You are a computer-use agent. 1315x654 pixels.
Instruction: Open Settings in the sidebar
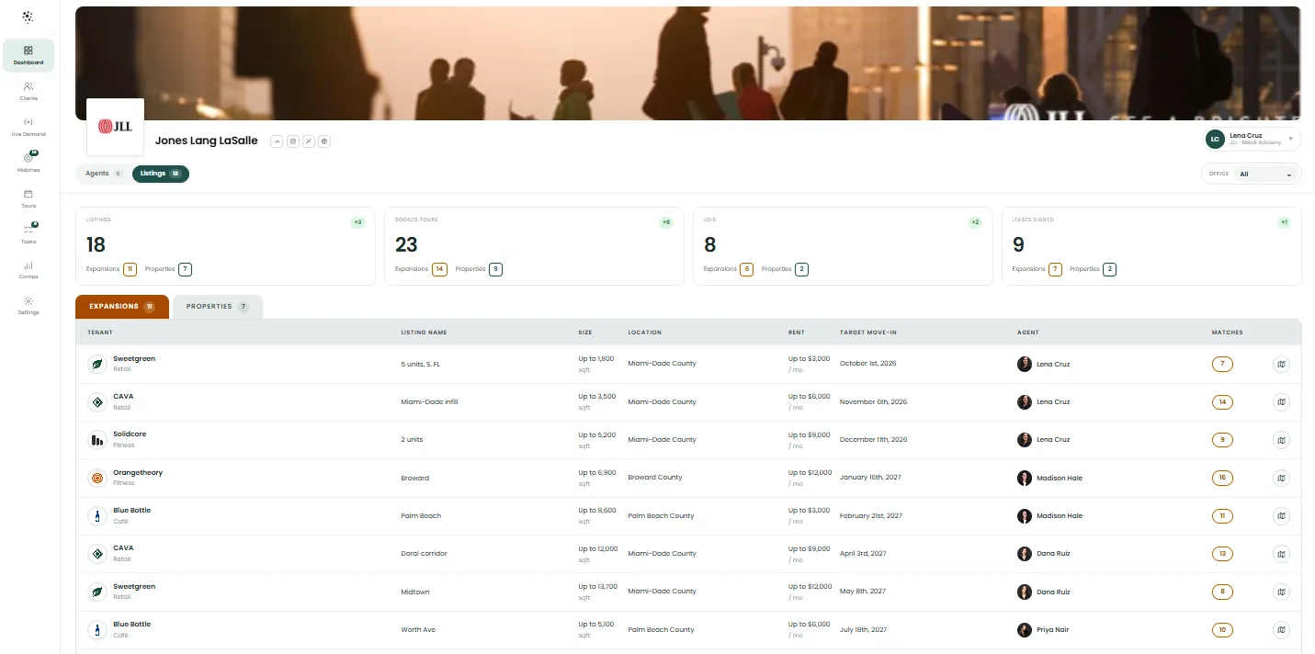[x=28, y=306]
